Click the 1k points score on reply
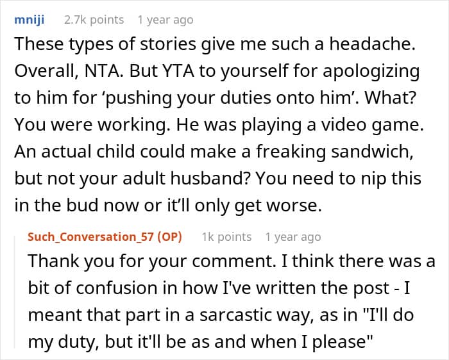449x360 pixels. pos(226,237)
